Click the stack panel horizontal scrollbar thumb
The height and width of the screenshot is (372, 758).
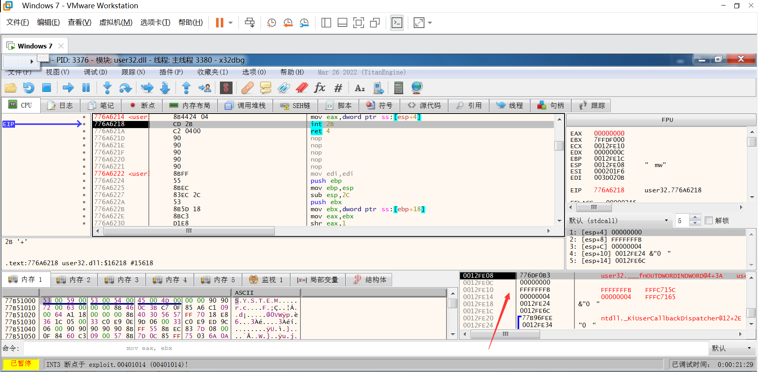point(505,335)
